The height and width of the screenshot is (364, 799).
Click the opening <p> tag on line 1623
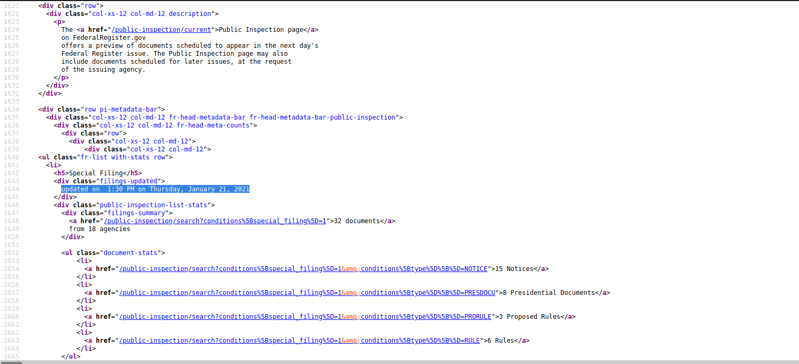pyautogui.click(x=60, y=22)
